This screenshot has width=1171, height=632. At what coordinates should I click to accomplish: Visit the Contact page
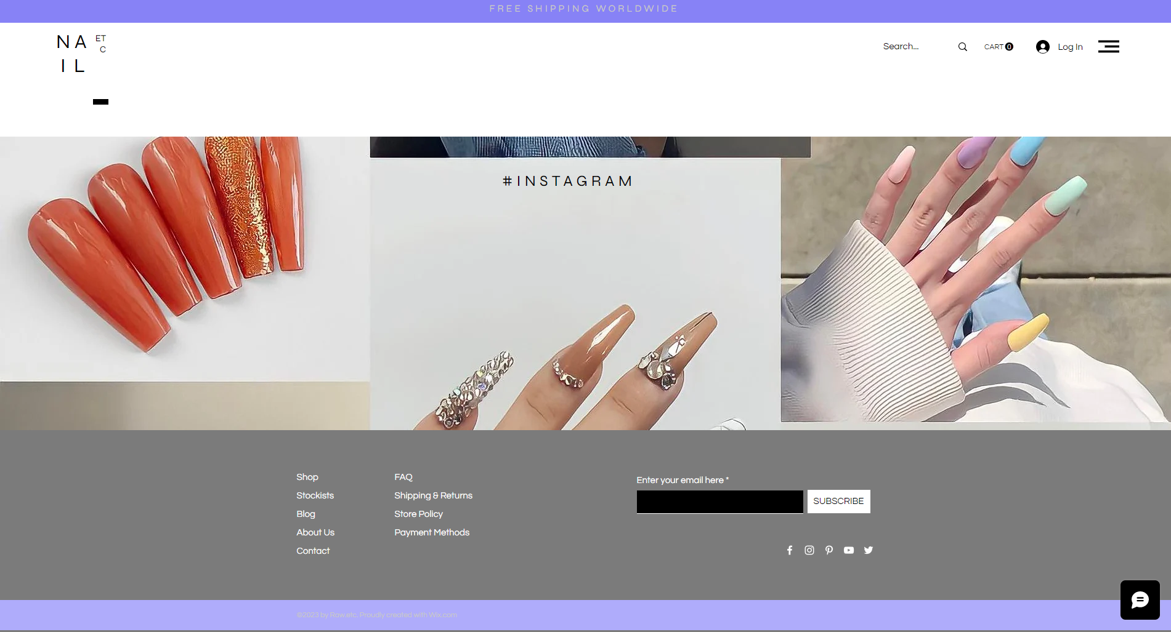313,551
